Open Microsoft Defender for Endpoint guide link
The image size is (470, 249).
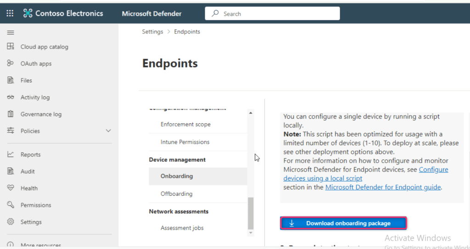coord(383,187)
